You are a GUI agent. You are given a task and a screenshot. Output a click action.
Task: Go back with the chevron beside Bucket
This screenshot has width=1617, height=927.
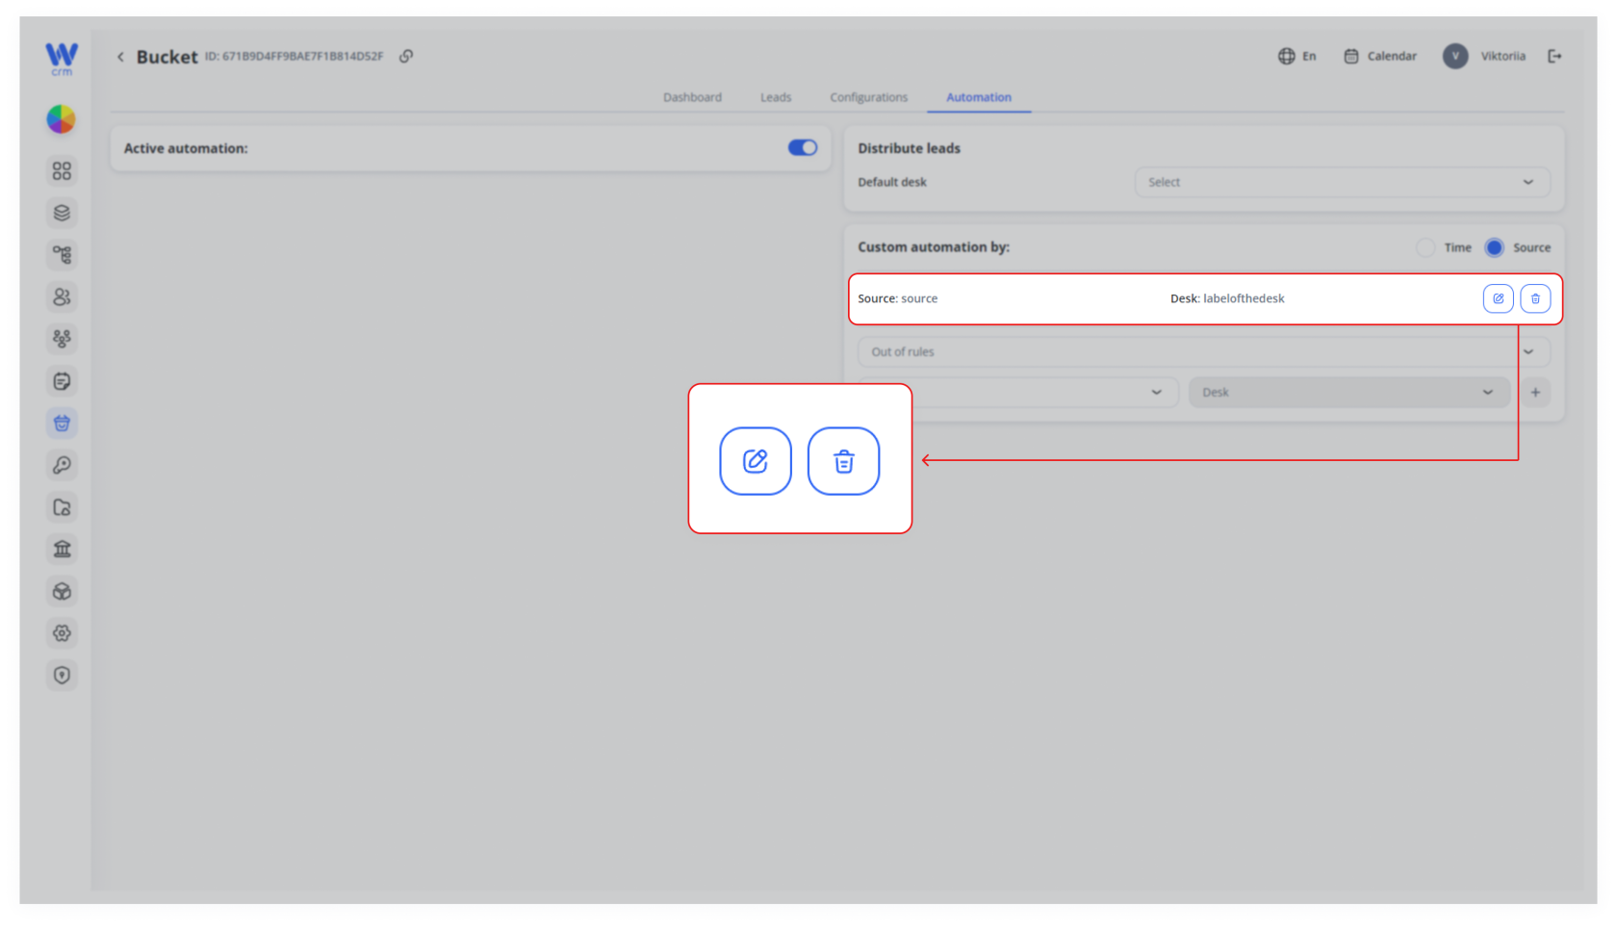[120, 57]
